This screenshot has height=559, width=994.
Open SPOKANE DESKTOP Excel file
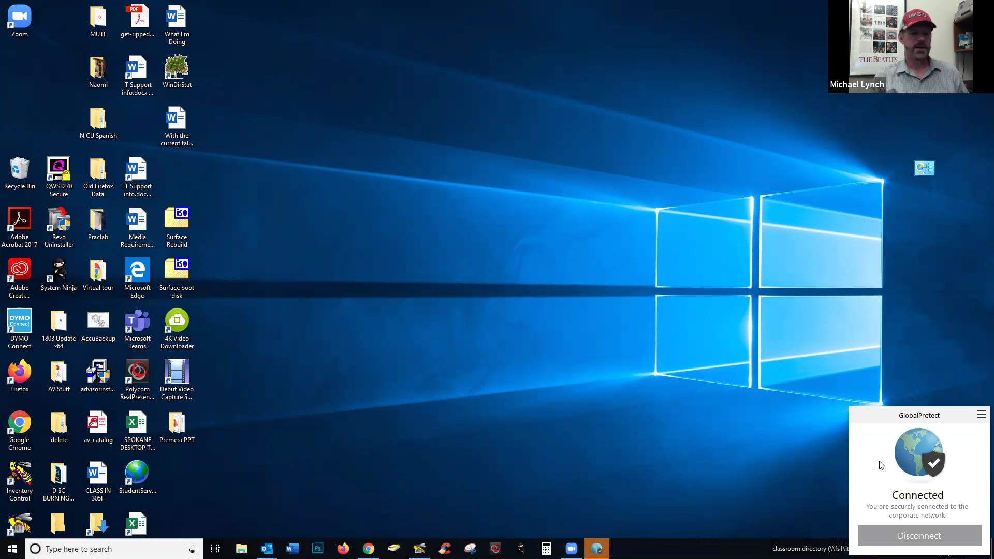pyautogui.click(x=137, y=431)
